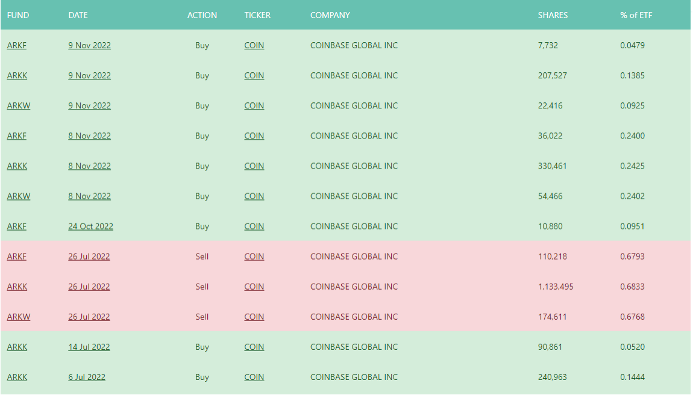The image size is (693, 395).
Task: Click the COIN ticker in the 6 Jul 2022 row
Action: pyautogui.click(x=254, y=377)
